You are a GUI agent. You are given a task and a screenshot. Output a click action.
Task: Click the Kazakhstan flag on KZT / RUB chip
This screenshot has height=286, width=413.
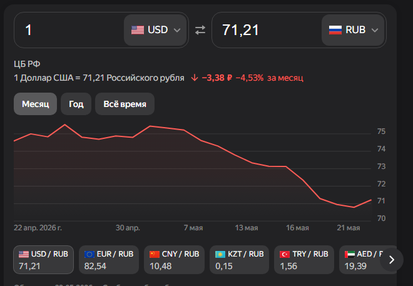coord(220,254)
